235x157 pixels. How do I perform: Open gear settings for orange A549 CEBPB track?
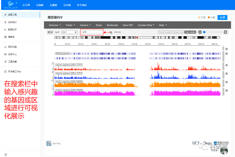(x=227, y=82)
